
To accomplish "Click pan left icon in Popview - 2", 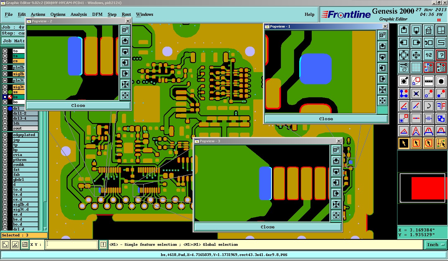I will (x=125, y=62).
